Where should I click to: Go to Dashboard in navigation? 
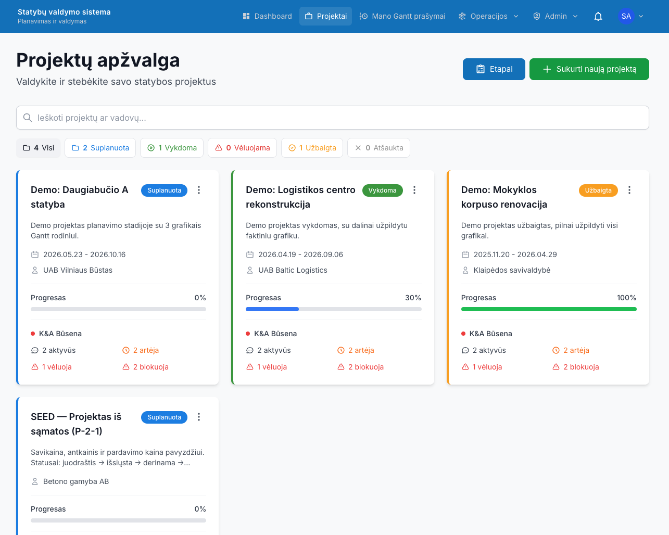[x=267, y=16]
